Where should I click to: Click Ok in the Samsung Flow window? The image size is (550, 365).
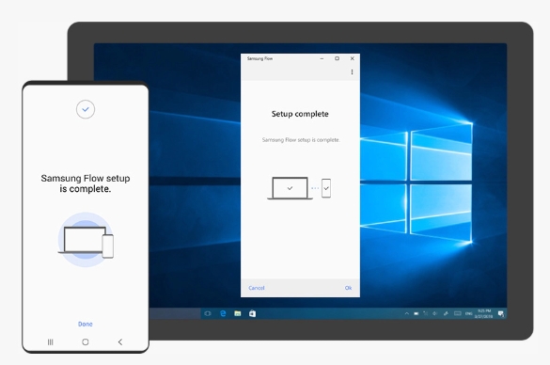pyautogui.click(x=348, y=288)
